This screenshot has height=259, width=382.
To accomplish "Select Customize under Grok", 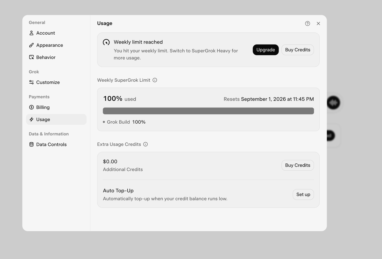I will 56,82.
